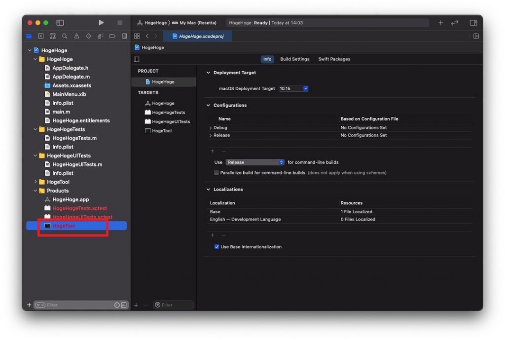Open the Library with plus button

coord(440,23)
